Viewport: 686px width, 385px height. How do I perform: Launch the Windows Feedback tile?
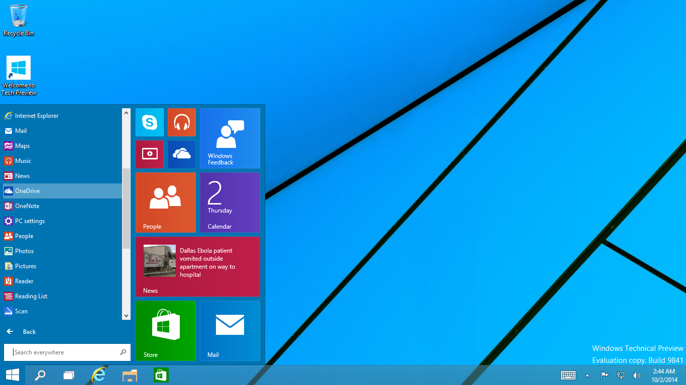click(x=230, y=138)
